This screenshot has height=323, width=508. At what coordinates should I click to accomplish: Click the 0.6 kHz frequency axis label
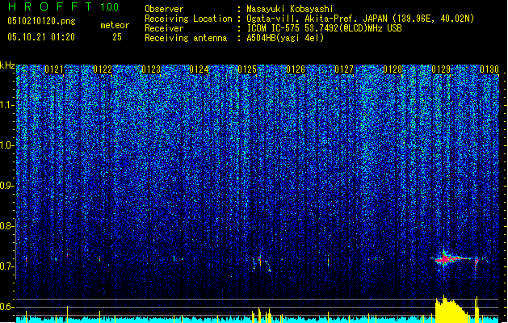click(6, 307)
